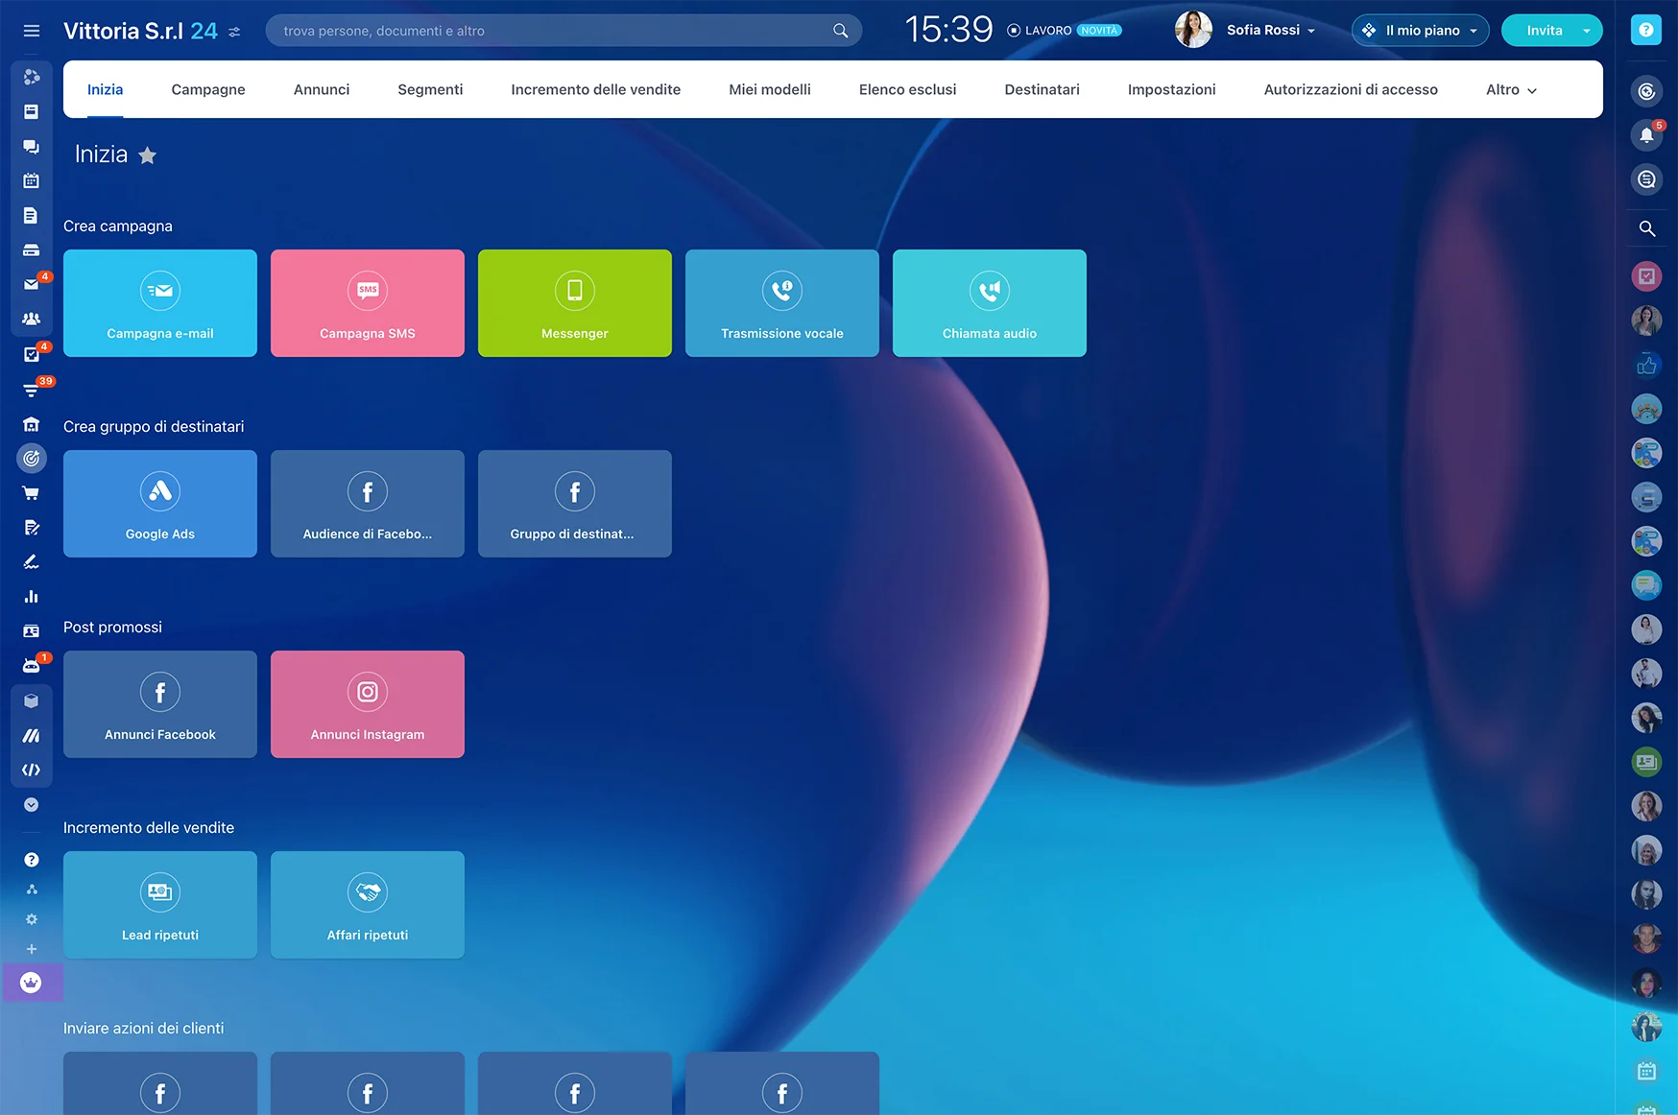Expand the Altro dropdown menu
This screenshot has width=1678, height=1115.
click(x=1510, y=89)
